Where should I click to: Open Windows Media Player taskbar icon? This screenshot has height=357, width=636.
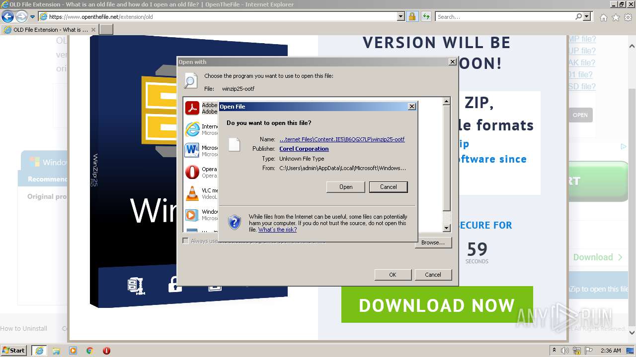pyautogui.click(x=73, y=351)
